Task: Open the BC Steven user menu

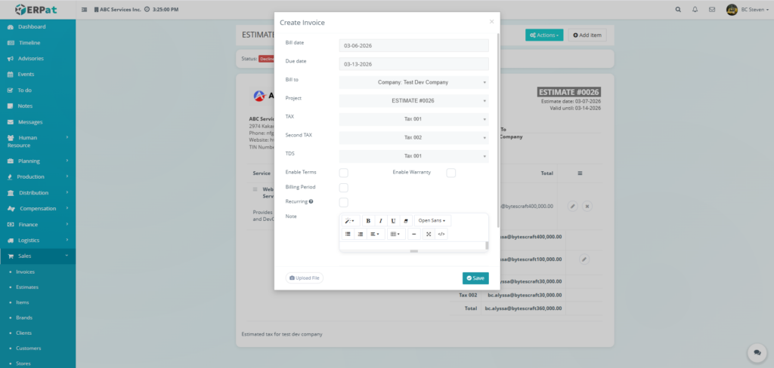Action: 748,9
